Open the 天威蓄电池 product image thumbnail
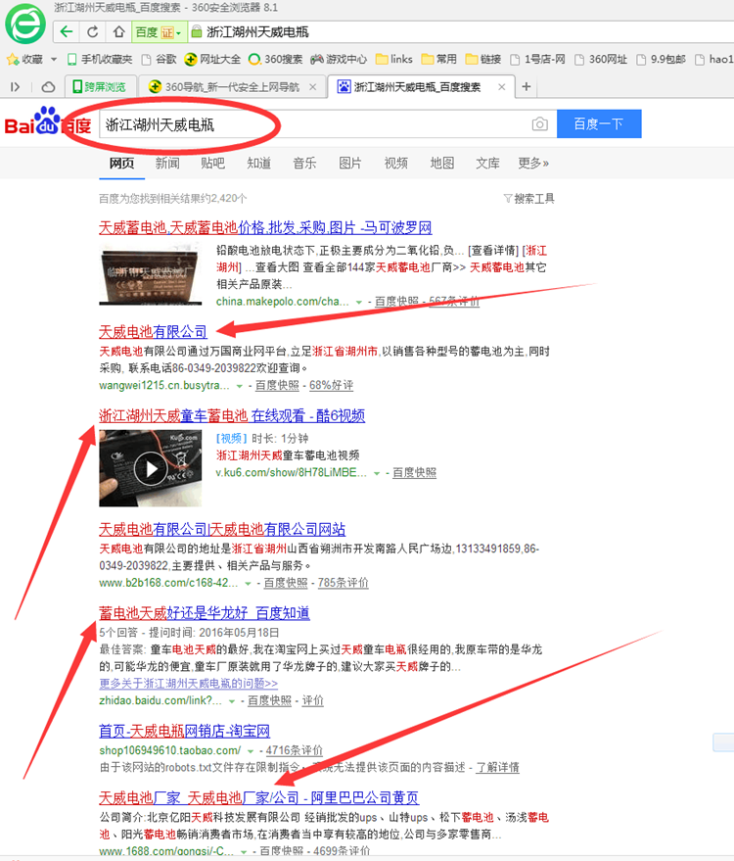The image size is (734, 861). (x=151, y=274)
